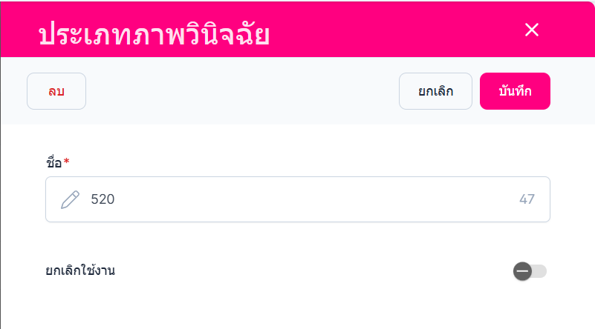This screenshot has height=329, width=595.
Task: Save changes with the pink บันทึก button
Action: click(515, 91)
